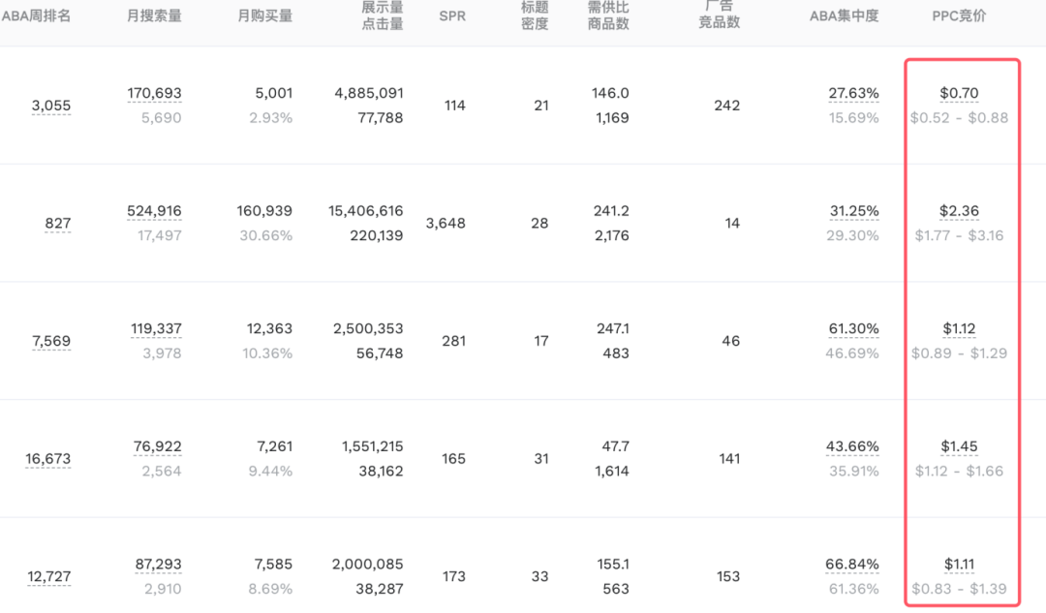Sort by the 月购买量 column header
Image resolution: width=1046 pixels, height=613 pixels.
click(264, 15)
